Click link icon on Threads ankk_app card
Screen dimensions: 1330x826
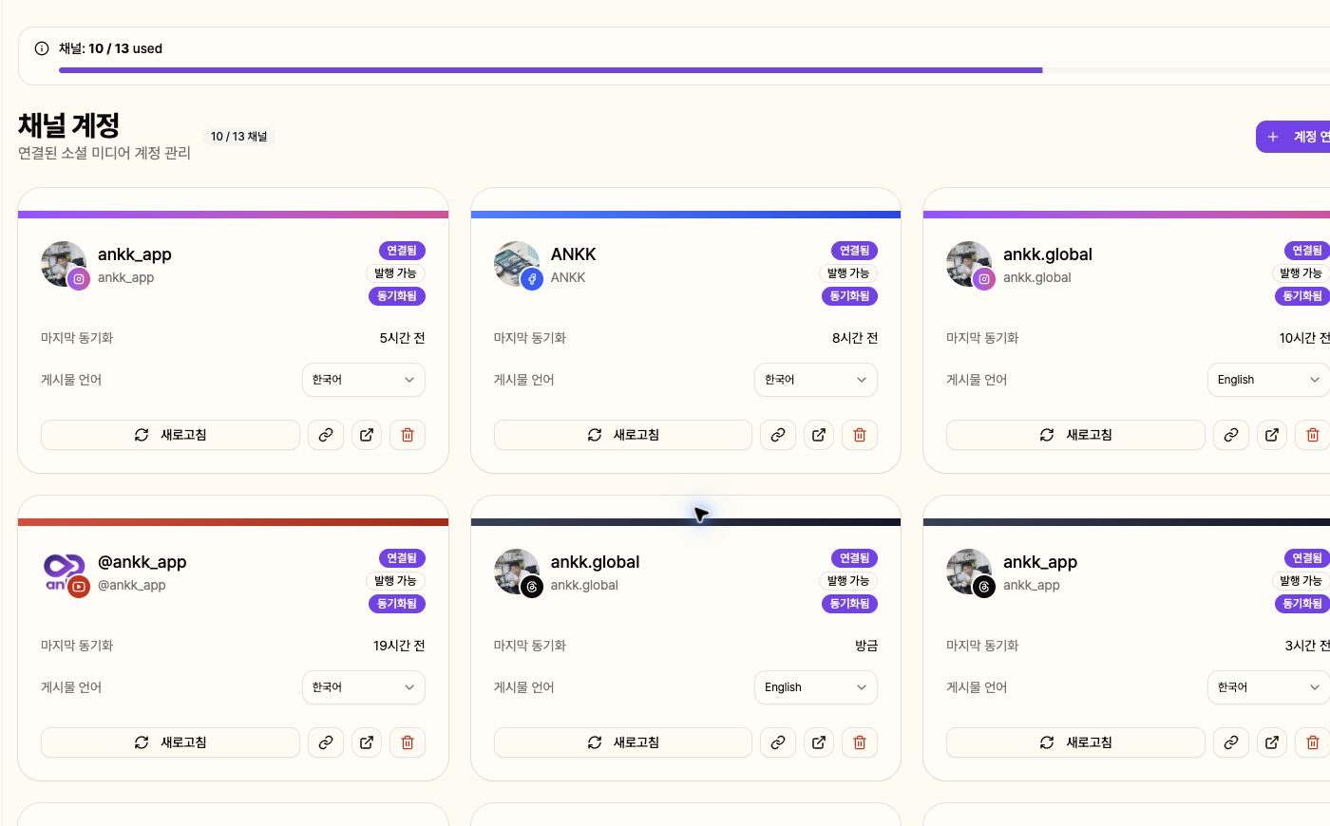pyautogui.click(x=1231, y=742)
